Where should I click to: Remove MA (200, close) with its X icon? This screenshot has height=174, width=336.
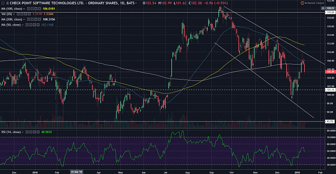click(x=39, y=20)
